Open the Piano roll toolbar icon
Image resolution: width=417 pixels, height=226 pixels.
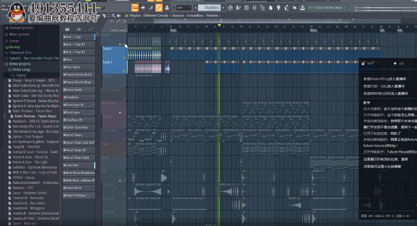(x=238, y=8)
